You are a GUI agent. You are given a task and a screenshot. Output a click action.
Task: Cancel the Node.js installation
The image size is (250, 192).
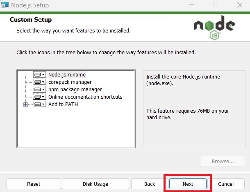(226, 184)
